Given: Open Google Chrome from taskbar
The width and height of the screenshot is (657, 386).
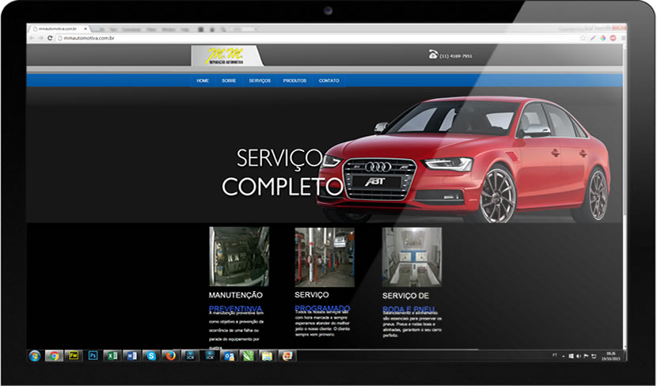Looking at the screenshot, I should pyautogui.click(x=54, y=356).
